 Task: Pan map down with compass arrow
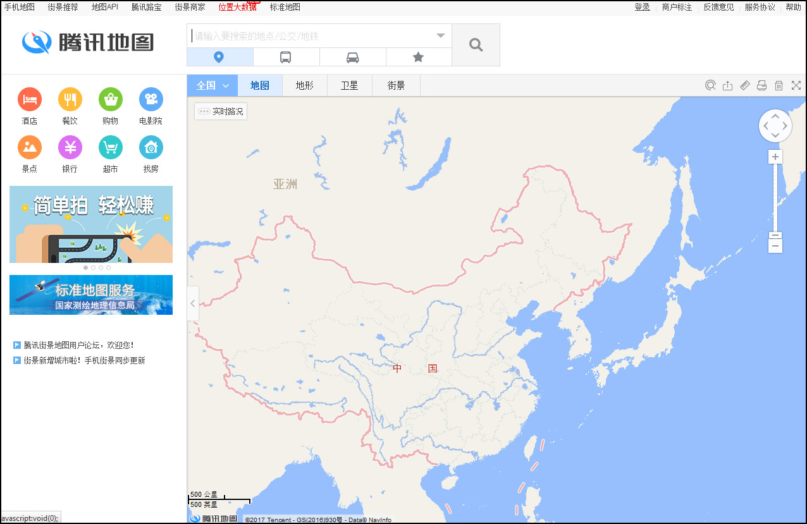tap(775, 136)
